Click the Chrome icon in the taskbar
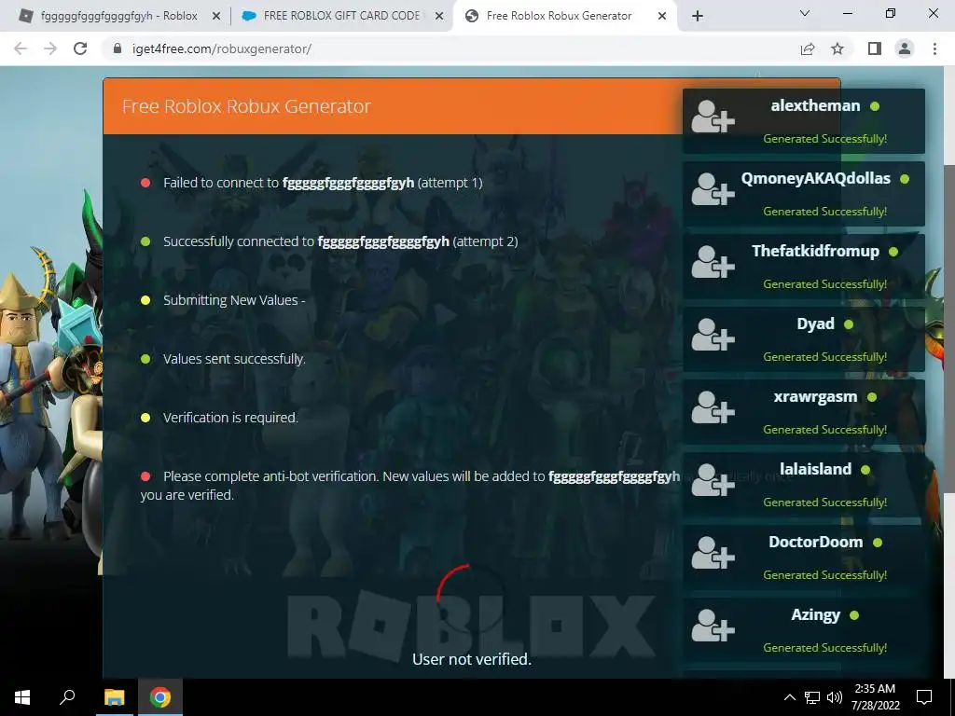 pos(160,697)
